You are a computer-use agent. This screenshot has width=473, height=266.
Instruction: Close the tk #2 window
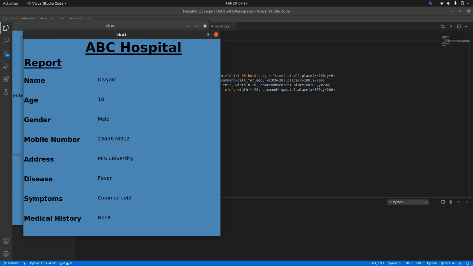pos(205,26)
